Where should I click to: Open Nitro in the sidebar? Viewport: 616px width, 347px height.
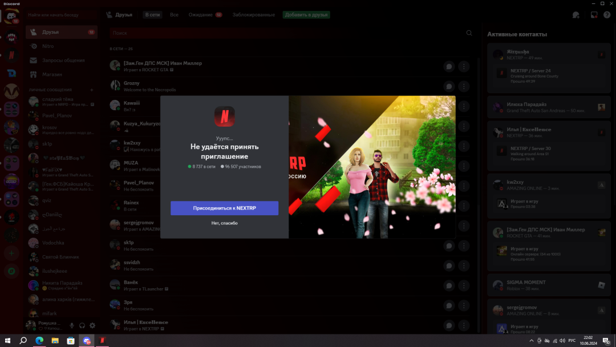(61, 46)
